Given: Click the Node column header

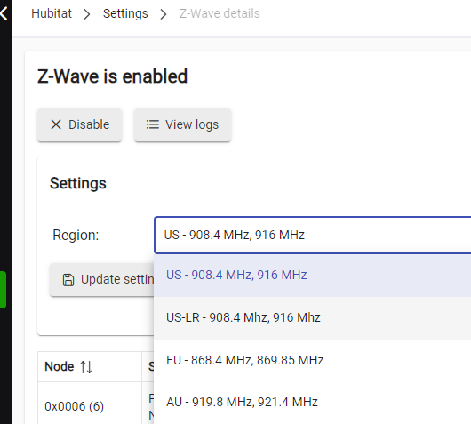Looking at the screenshot, I should pyautogui.click(x=90, y=366).
